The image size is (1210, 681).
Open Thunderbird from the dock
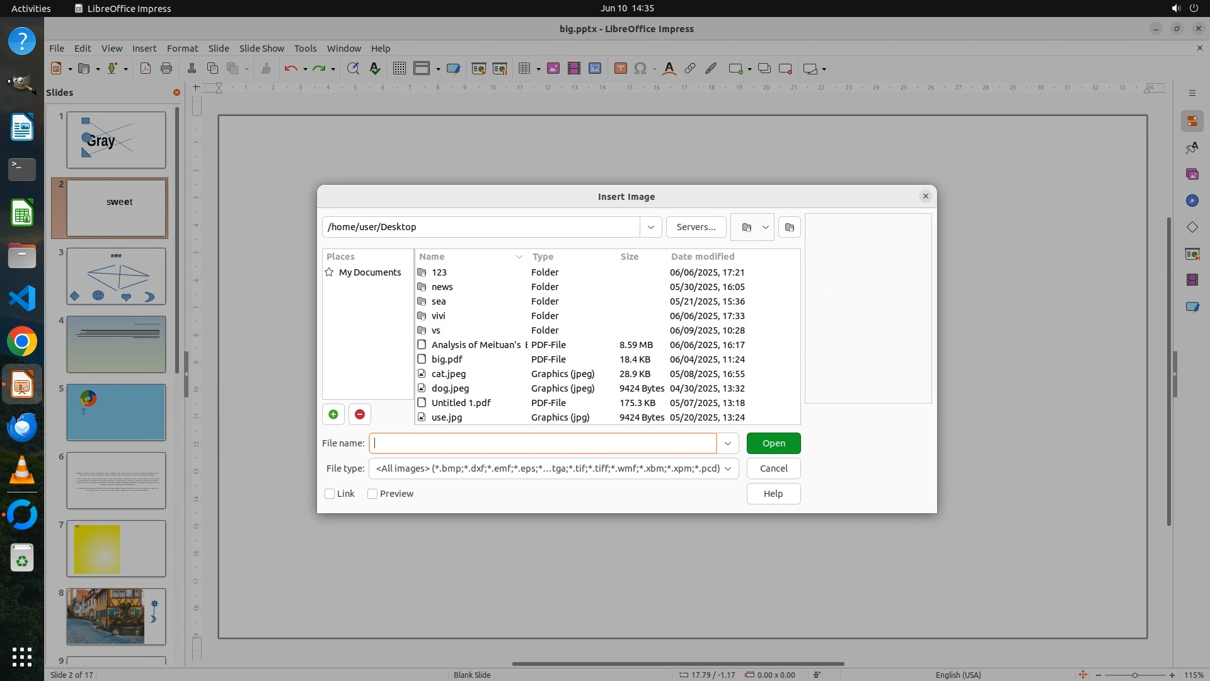pyautogui.click(x=22, y=428)
